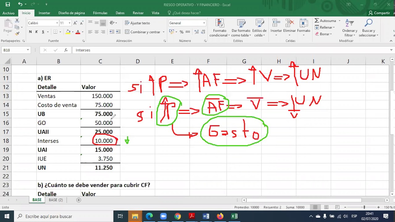Open the General number format dropdown

[204, 23]
